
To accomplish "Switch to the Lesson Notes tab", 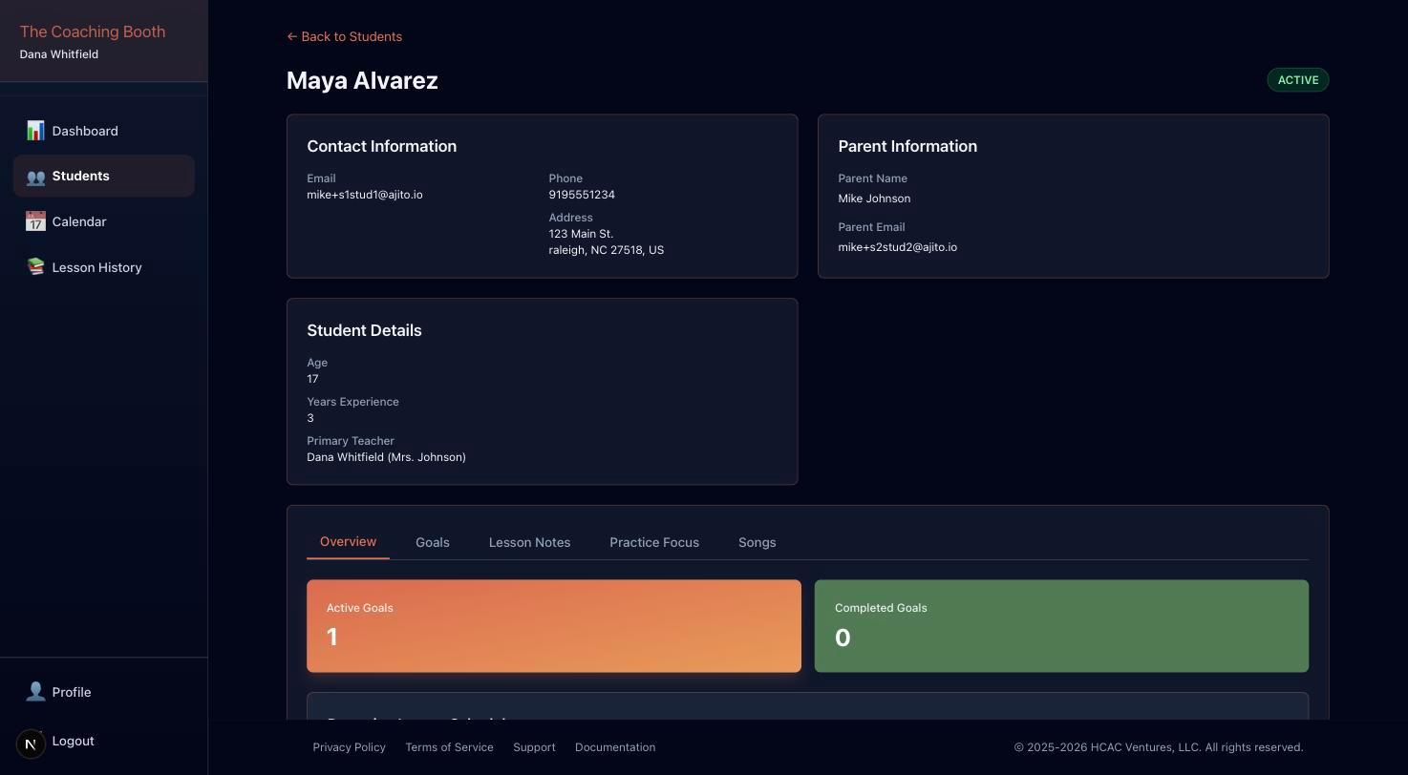I will [x=529, y=542].
